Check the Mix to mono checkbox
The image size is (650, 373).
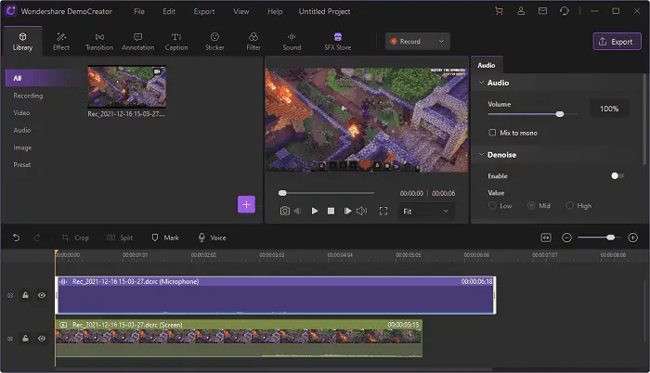click(x=492, y=133)
